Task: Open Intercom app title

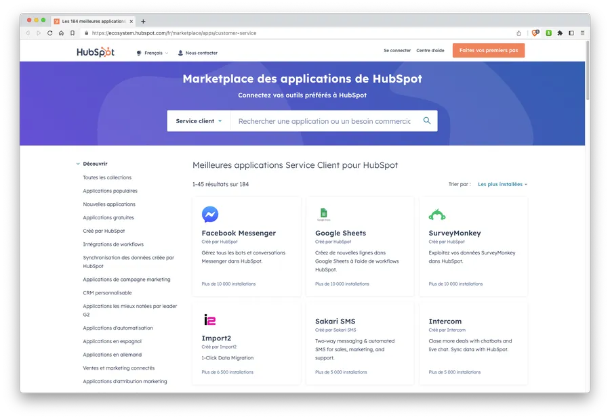Action: 445,321
